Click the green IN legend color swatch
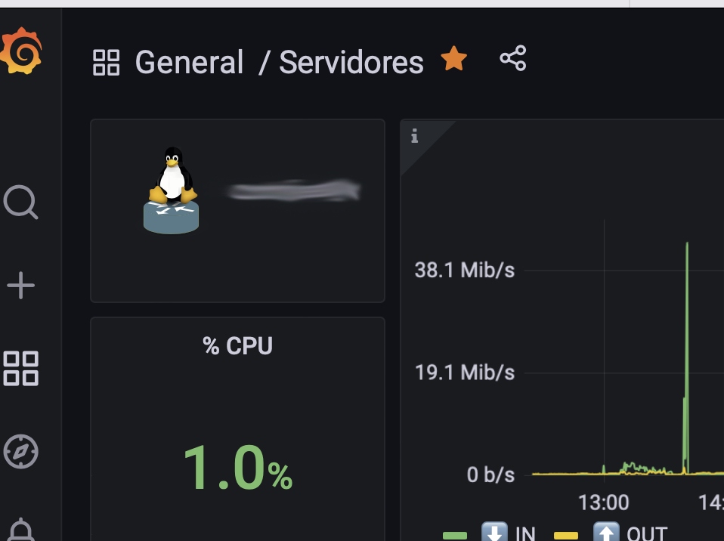The width and height of the screenshot is (724, 541). [455, 536]
